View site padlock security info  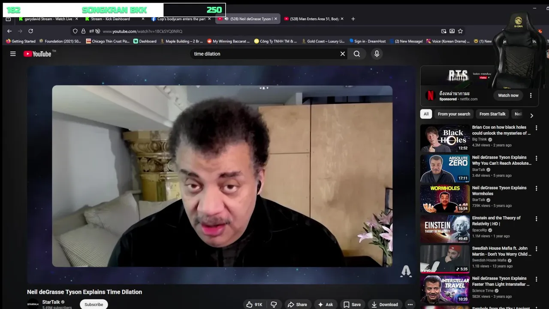click(83, 31)
